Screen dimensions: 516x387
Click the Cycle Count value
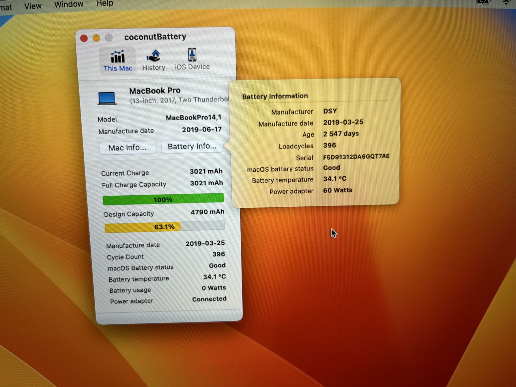coord(219,254)
